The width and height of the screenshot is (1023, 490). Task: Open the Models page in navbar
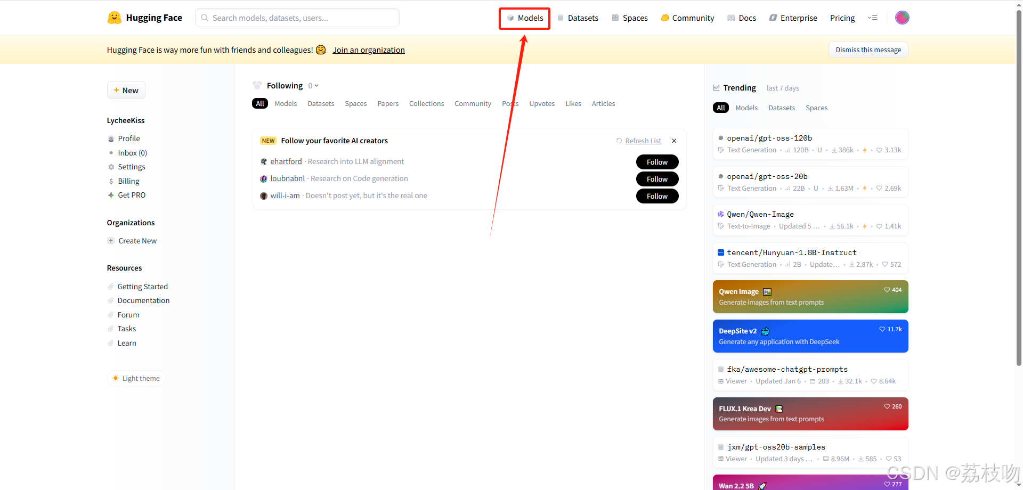[525, 18]
